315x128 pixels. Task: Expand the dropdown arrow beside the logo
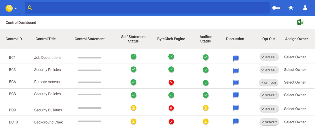[x=16, y=9]
